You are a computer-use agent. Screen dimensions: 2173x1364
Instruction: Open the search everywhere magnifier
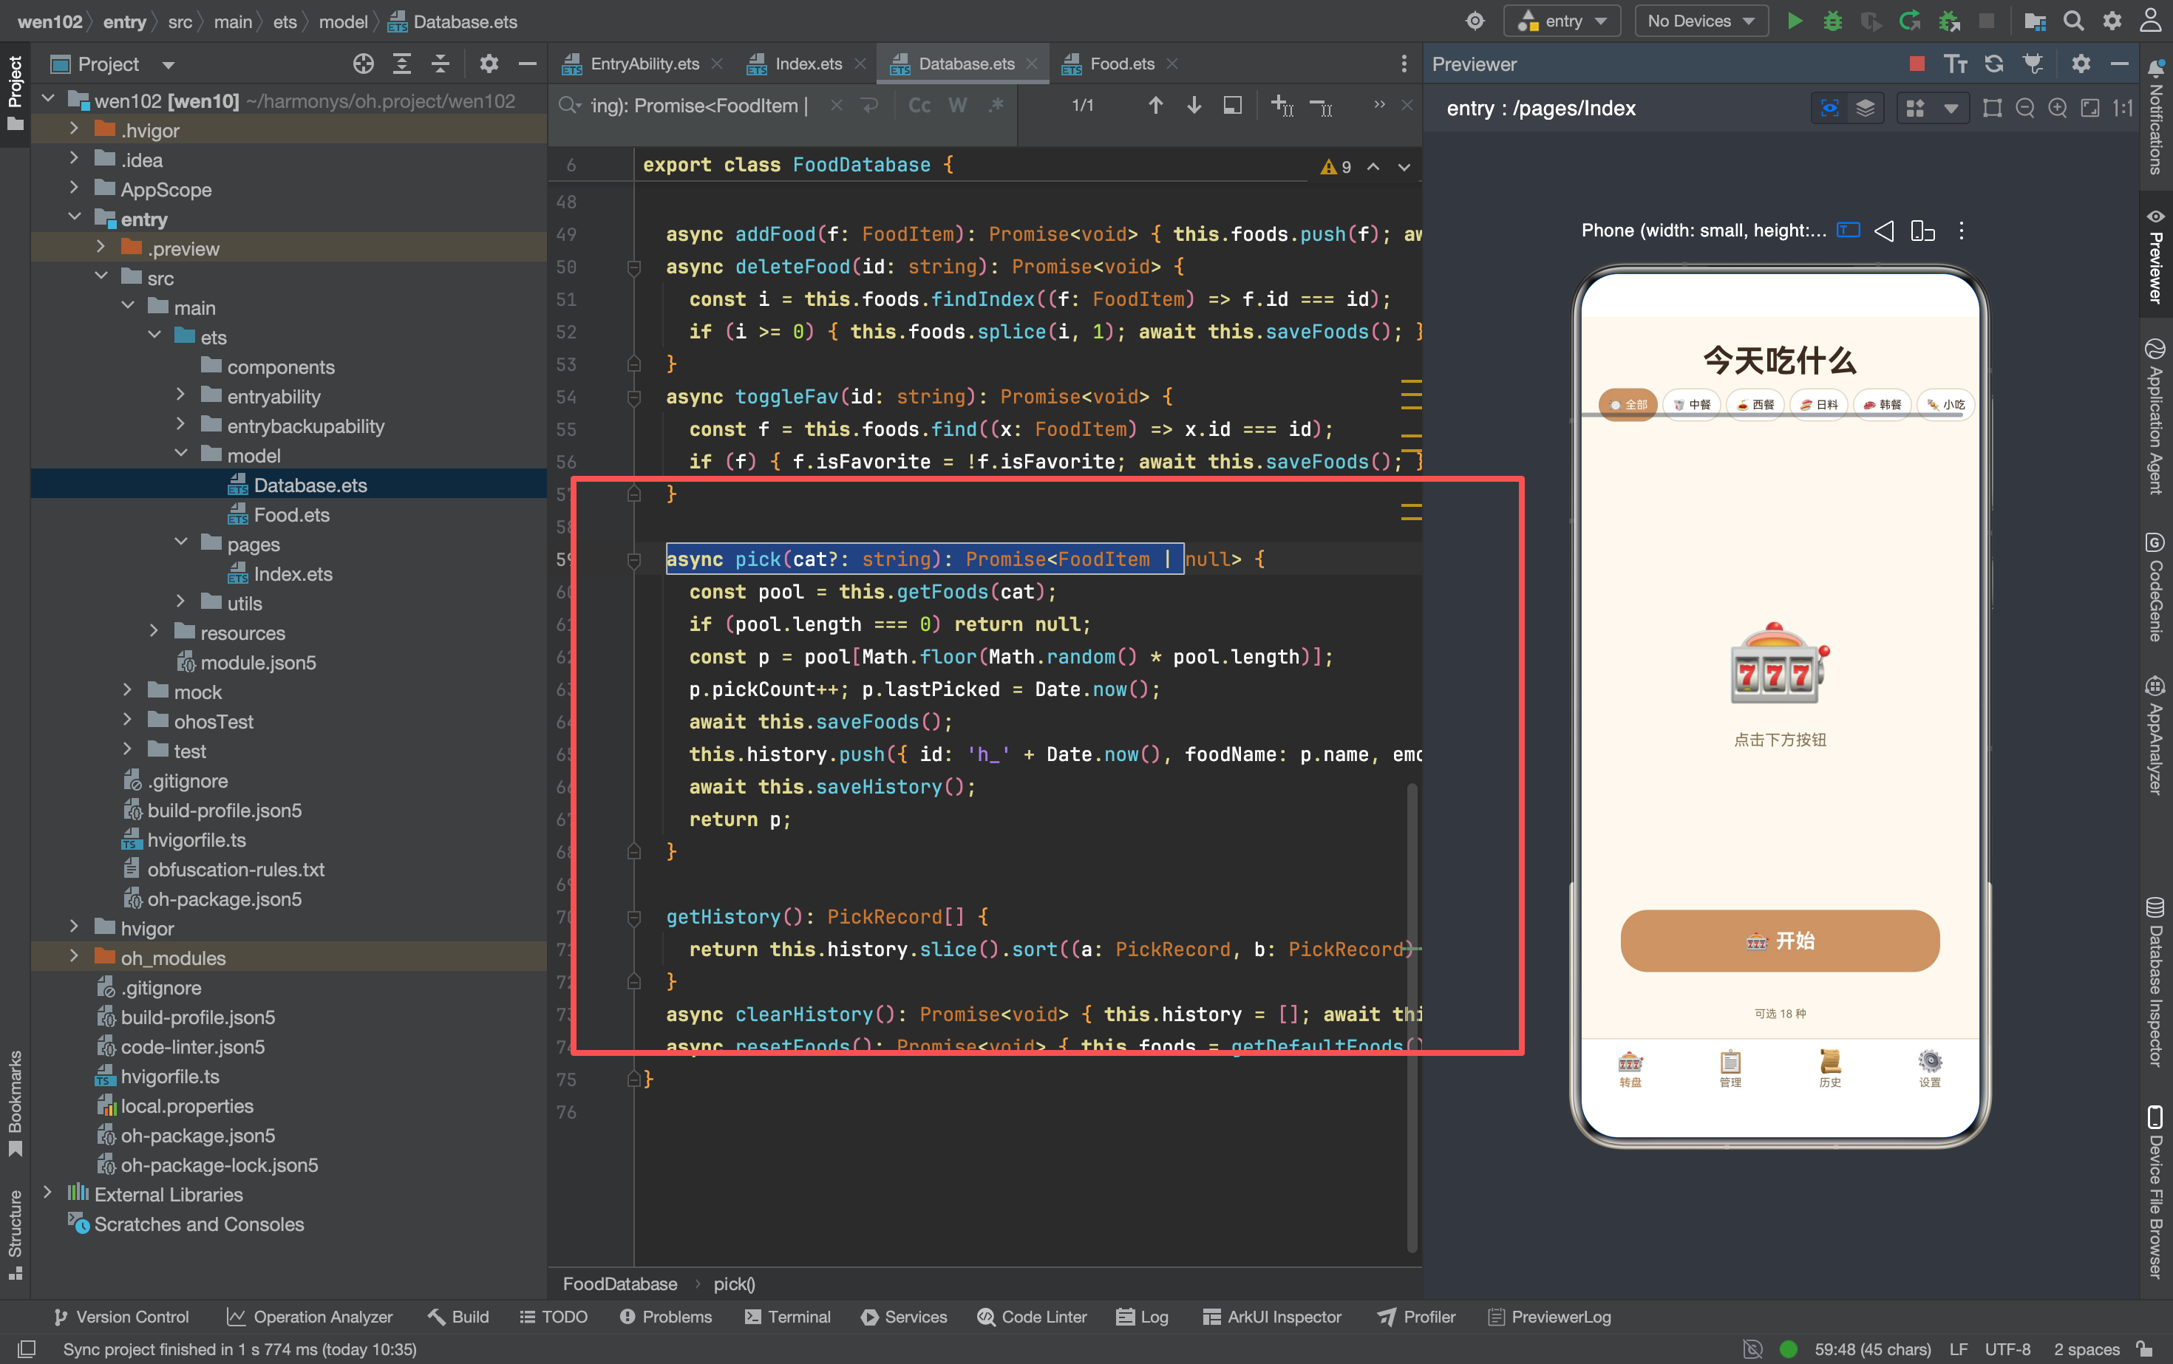[2074, 21]
